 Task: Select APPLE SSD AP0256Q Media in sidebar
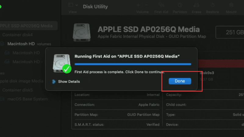[29, 26]
